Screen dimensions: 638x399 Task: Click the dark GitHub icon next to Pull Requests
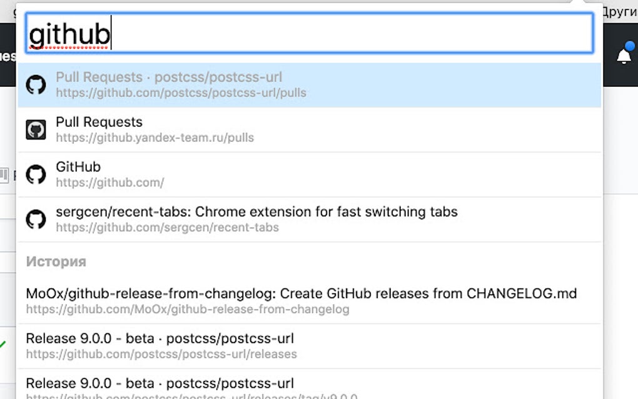36,129
